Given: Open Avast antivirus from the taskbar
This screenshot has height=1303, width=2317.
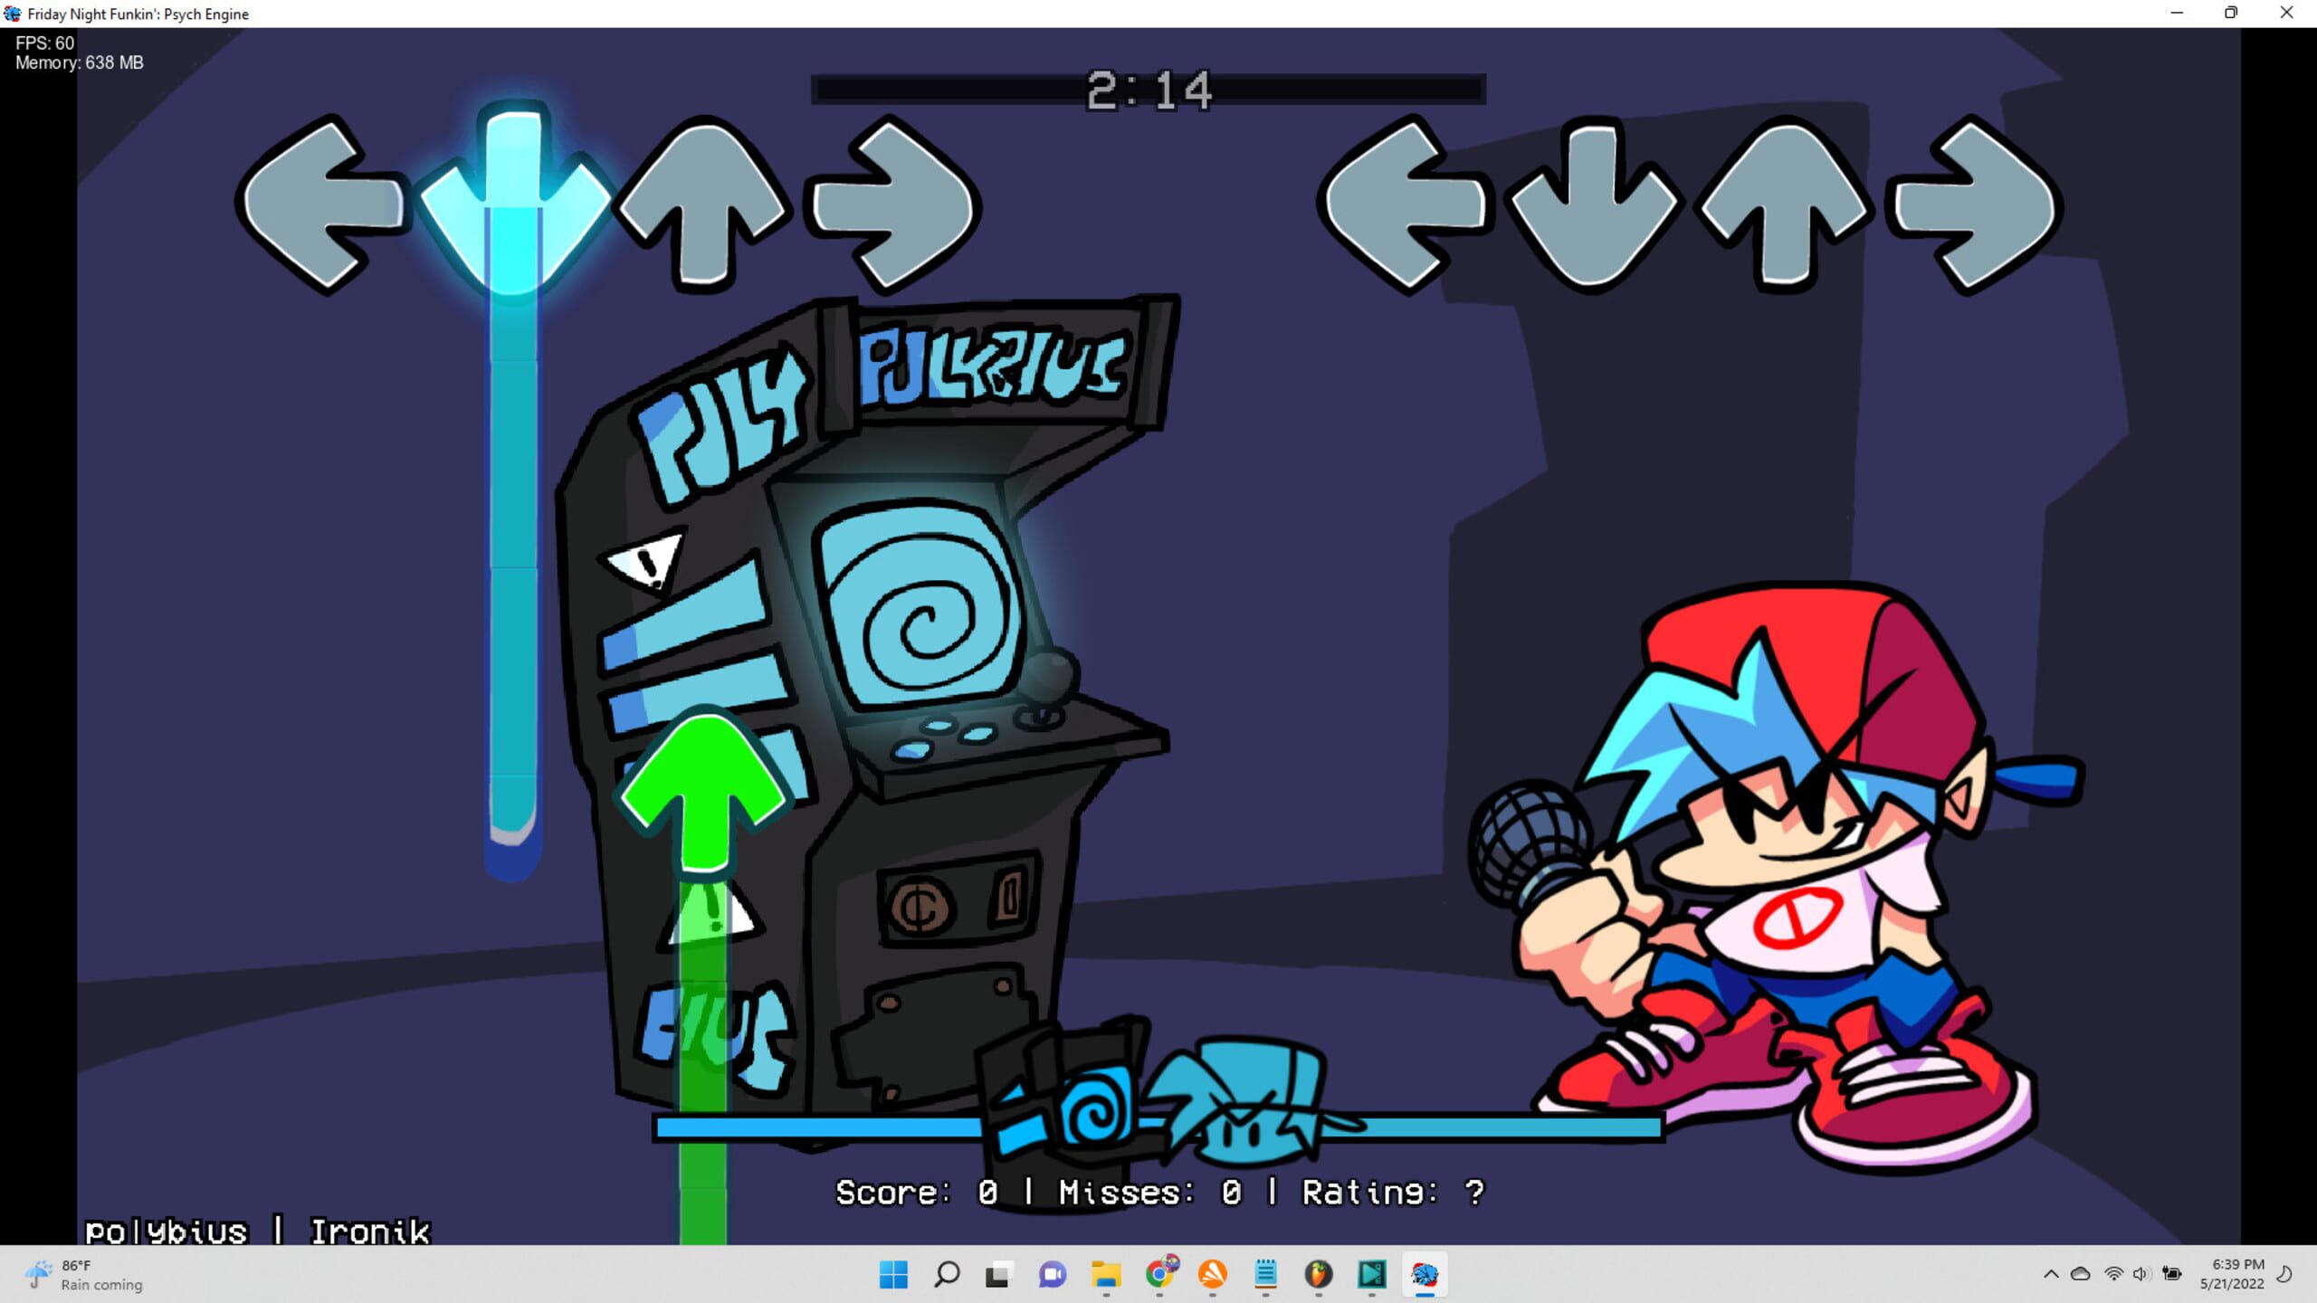Looking at the screenshot, I should click(x=1213, y=1276).
